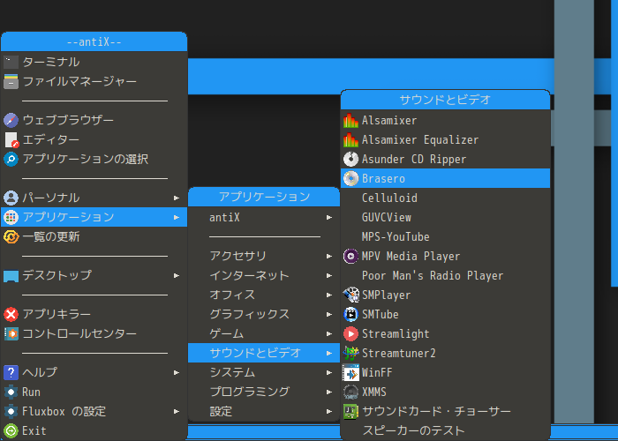This screenshot has width=618, height=441.
Task: Click the Streamlight red play icon
Action: (350, 333)
